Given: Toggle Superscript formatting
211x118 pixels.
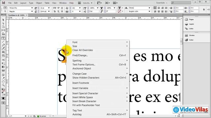Looking at the screenshot, I should pos(58,8).
